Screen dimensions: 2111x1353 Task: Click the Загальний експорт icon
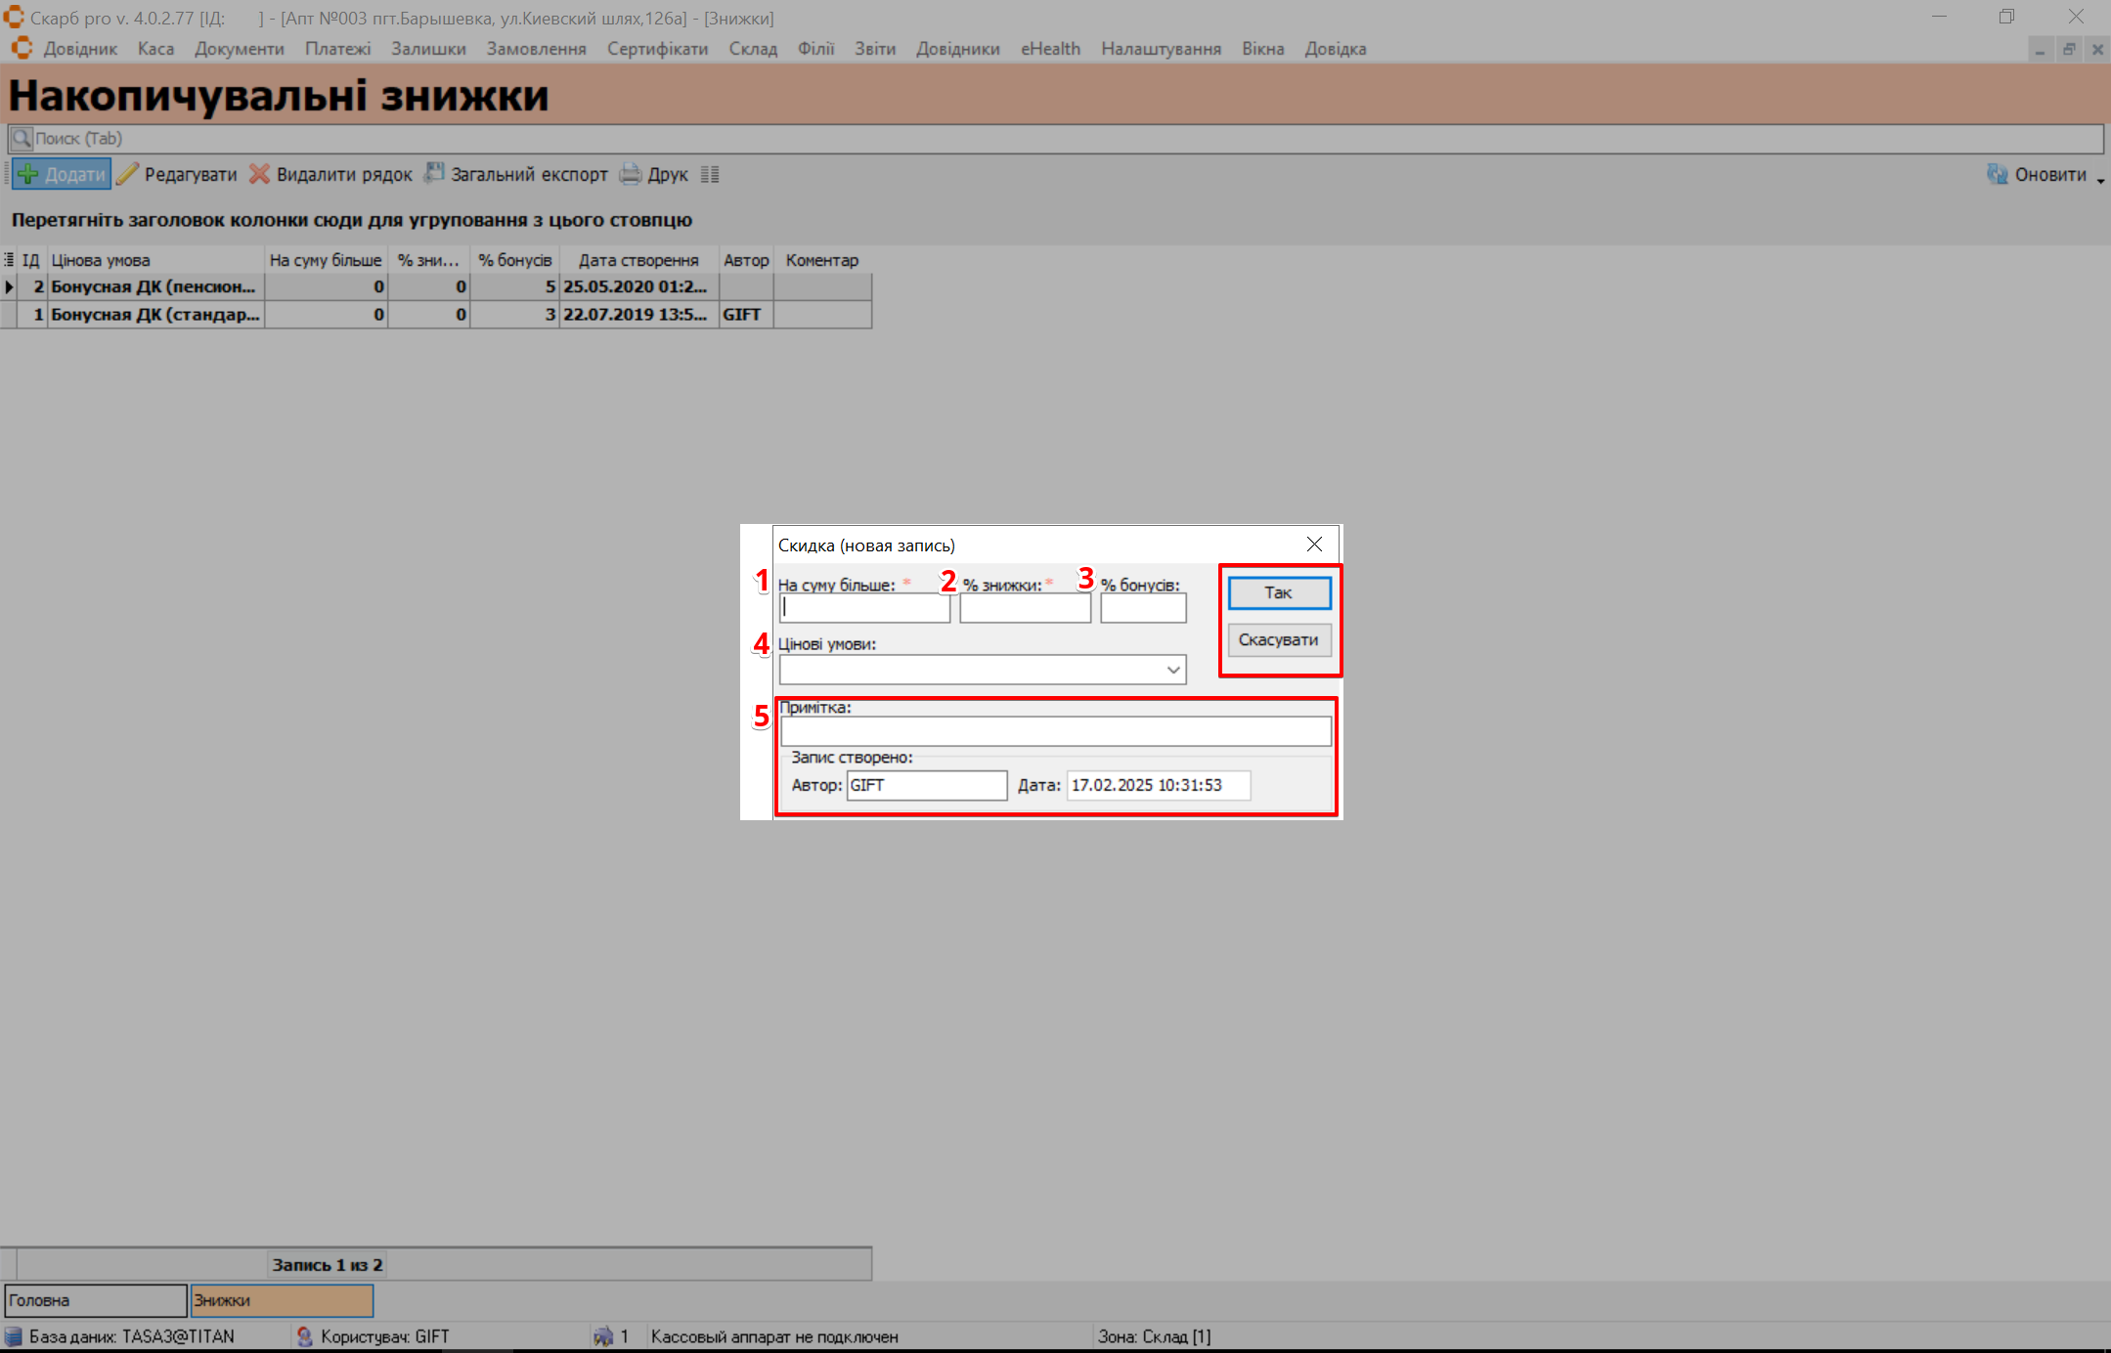[433, 174]
